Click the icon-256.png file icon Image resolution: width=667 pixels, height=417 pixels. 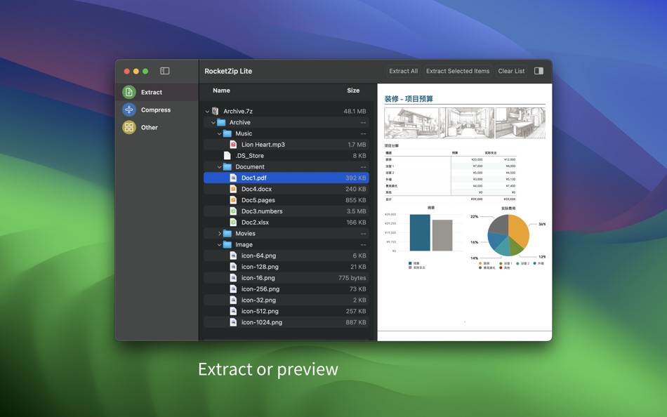point(233,289)
